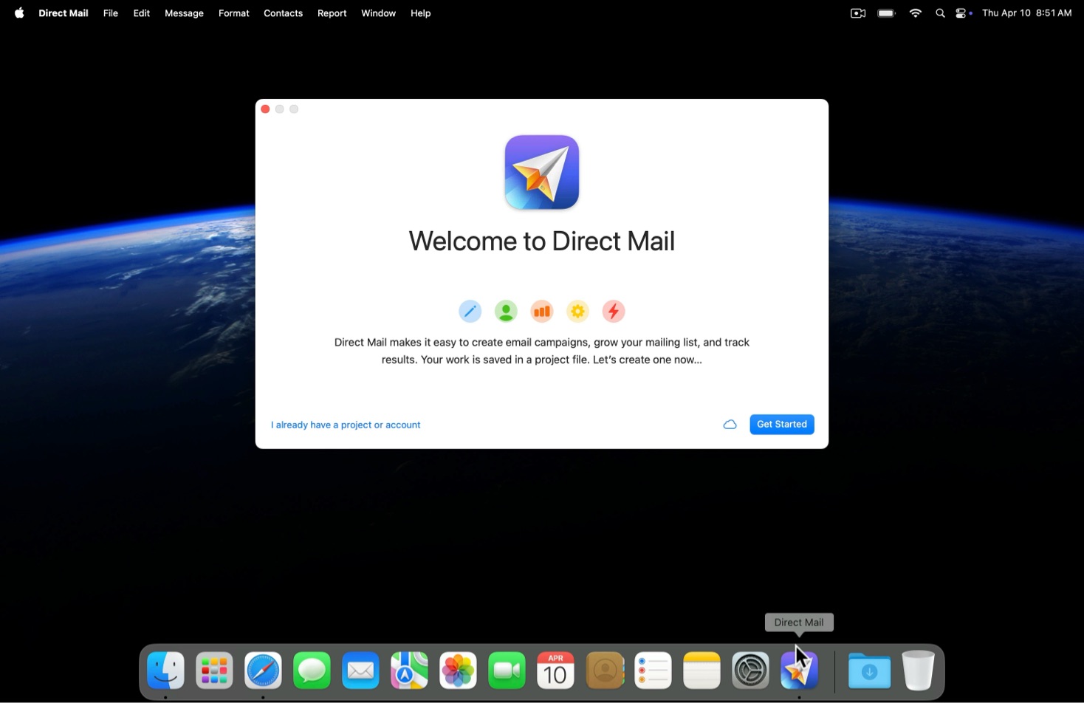Screen dimensions: 1084x703
Task: Click the green contacts person icon
Action: (506, 312)
